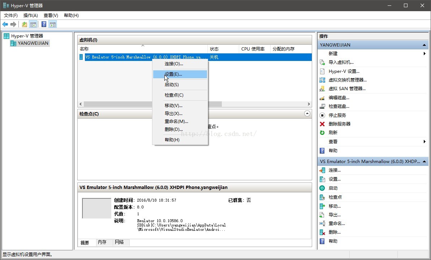Open the 文件(F) menu
The image size is (431, 260).
click(11, 16)
